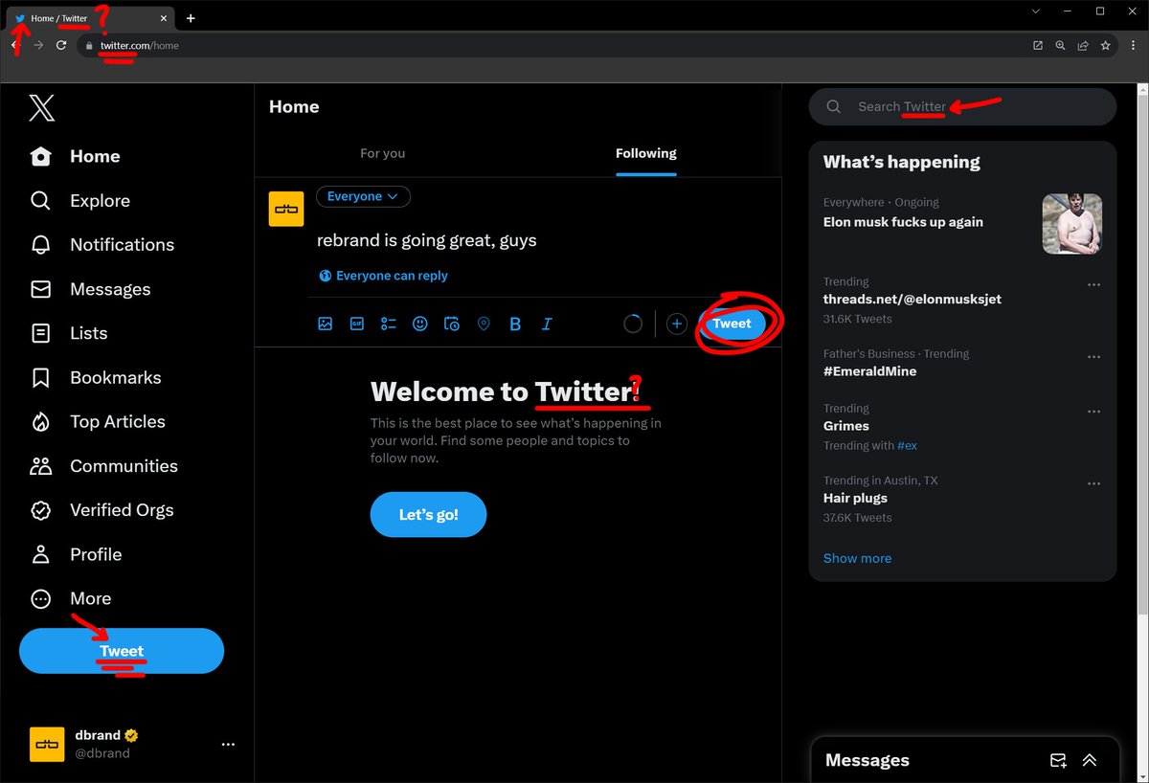Click the character count progress circle

(x=633, y=324)
